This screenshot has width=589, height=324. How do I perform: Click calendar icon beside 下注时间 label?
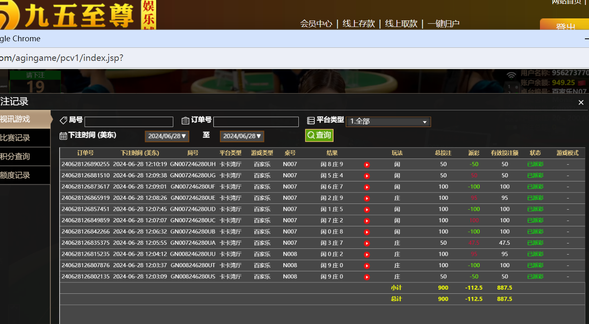(x=63, y=136)
